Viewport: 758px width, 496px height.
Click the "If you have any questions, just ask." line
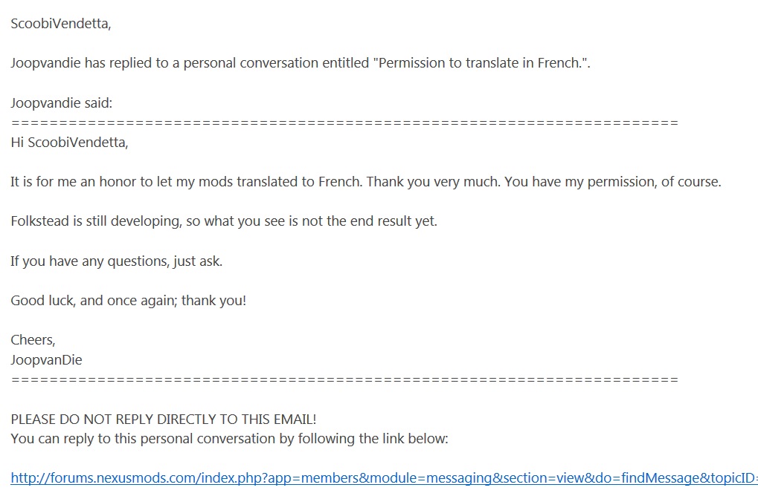coord(117,261)
